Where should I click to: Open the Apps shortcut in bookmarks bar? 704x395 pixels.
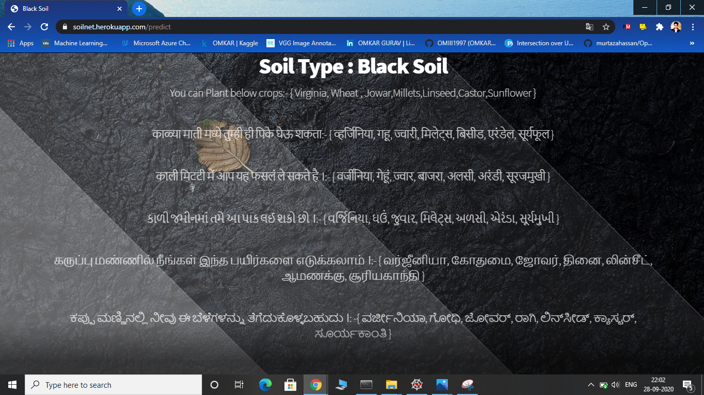(21, 43)
